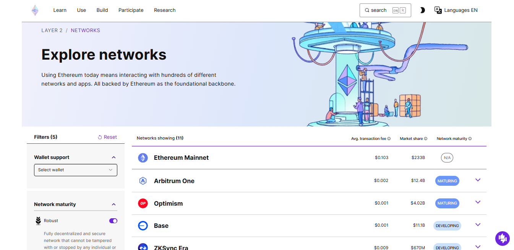Click the Filters (5) label
The height and width of the screenshot is (250, 514).
pos(45,137)
